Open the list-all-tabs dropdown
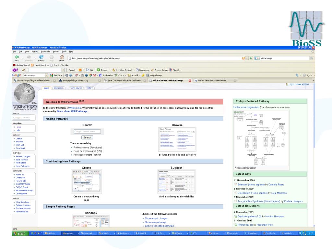The width and height of the screenshot is (332, 249). tap(314, 80)
